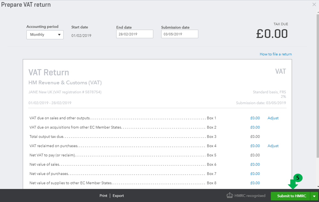Print the VAT return
Image resolution: width=319 pixels, height=202 pixels.
pos(103,196)
